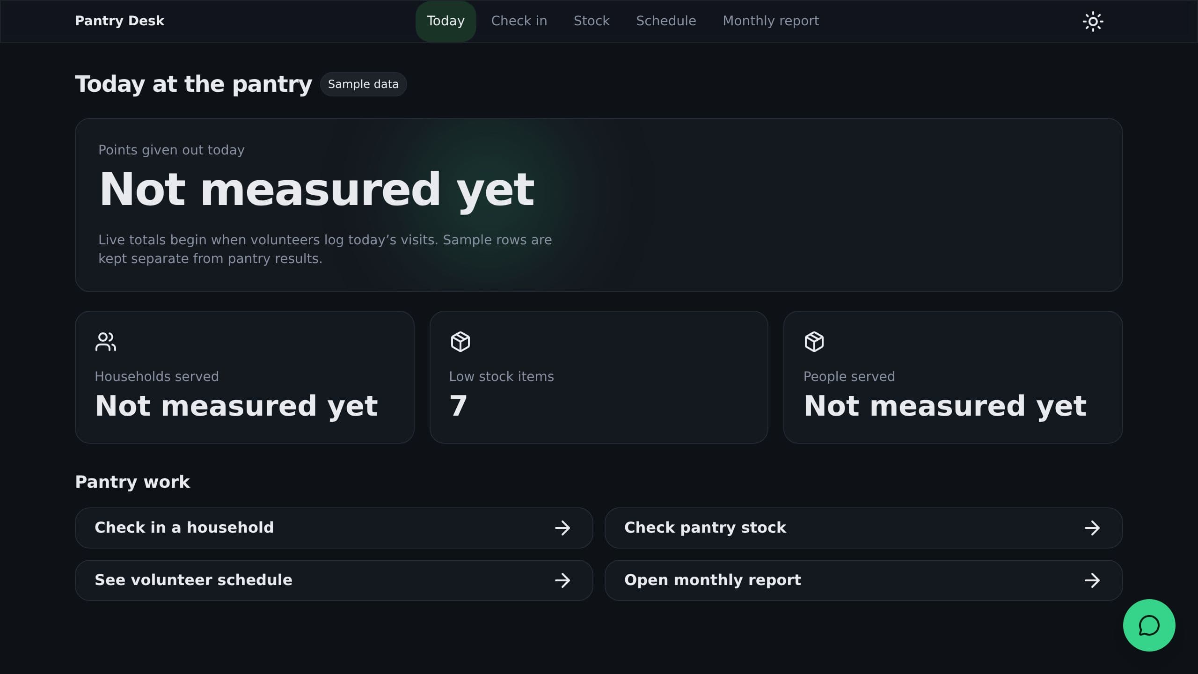
Task: Click the arrow on See volunteer schedule
Action: [562, 580]
